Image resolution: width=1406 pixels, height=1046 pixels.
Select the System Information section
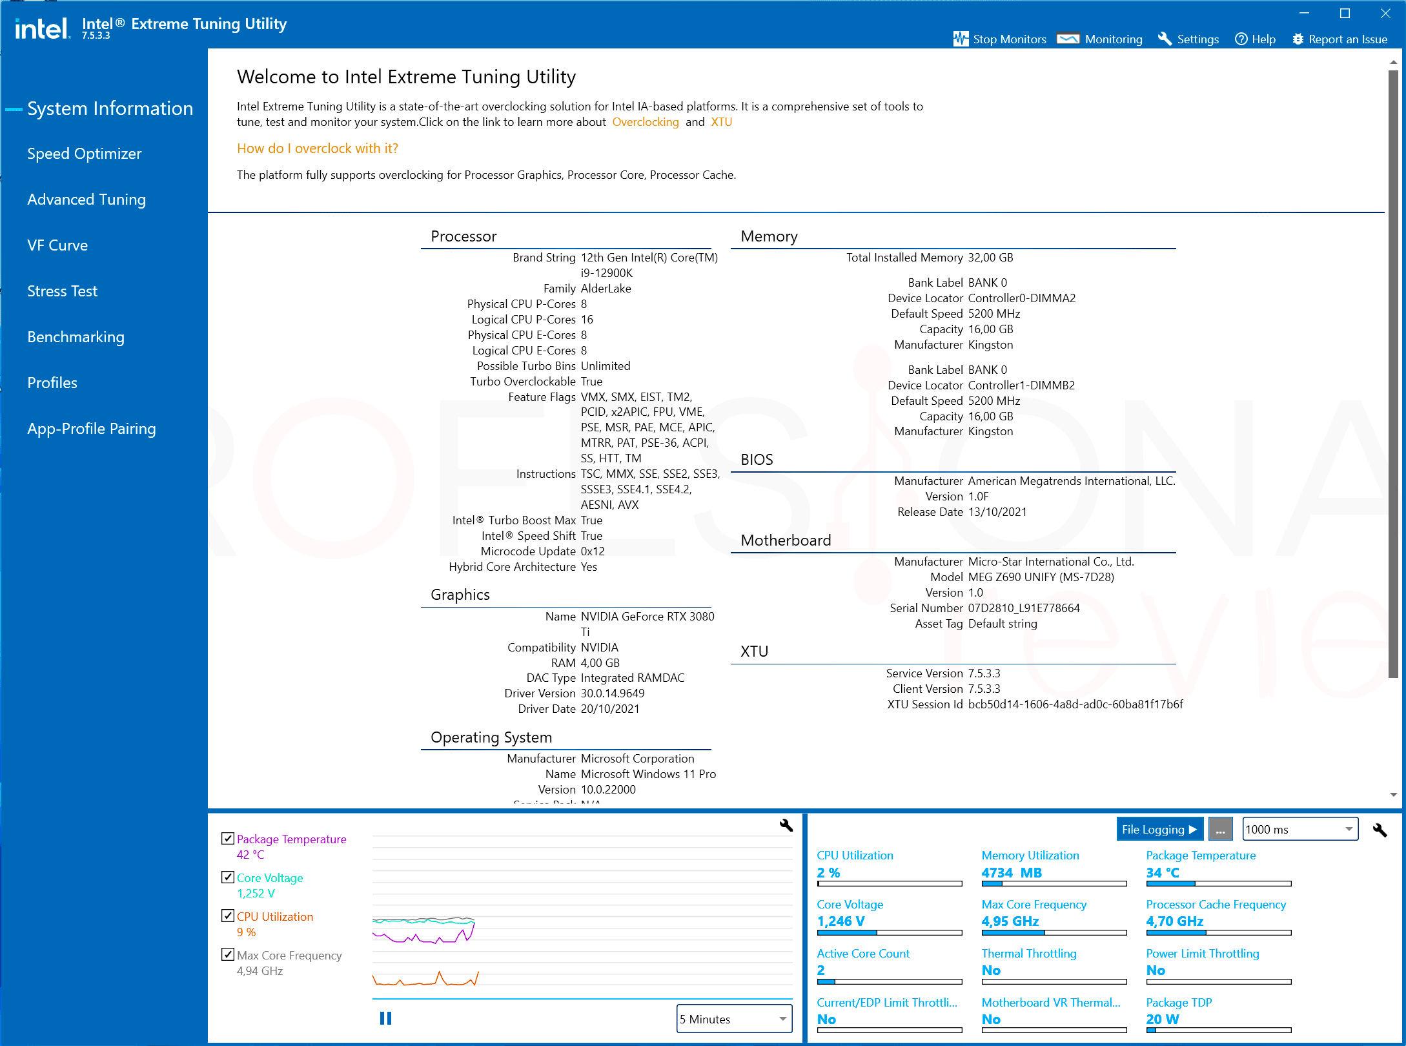(x=110, y=108)
